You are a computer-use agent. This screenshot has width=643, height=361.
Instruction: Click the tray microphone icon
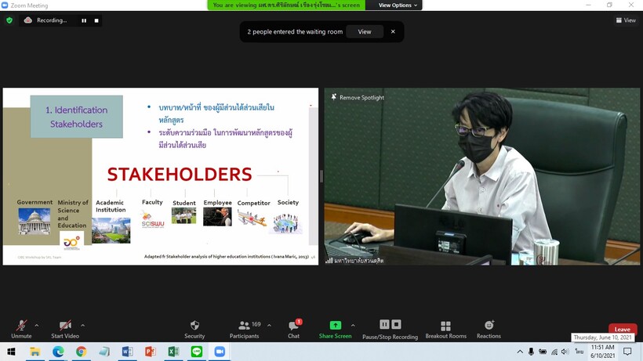coord(531,352)
